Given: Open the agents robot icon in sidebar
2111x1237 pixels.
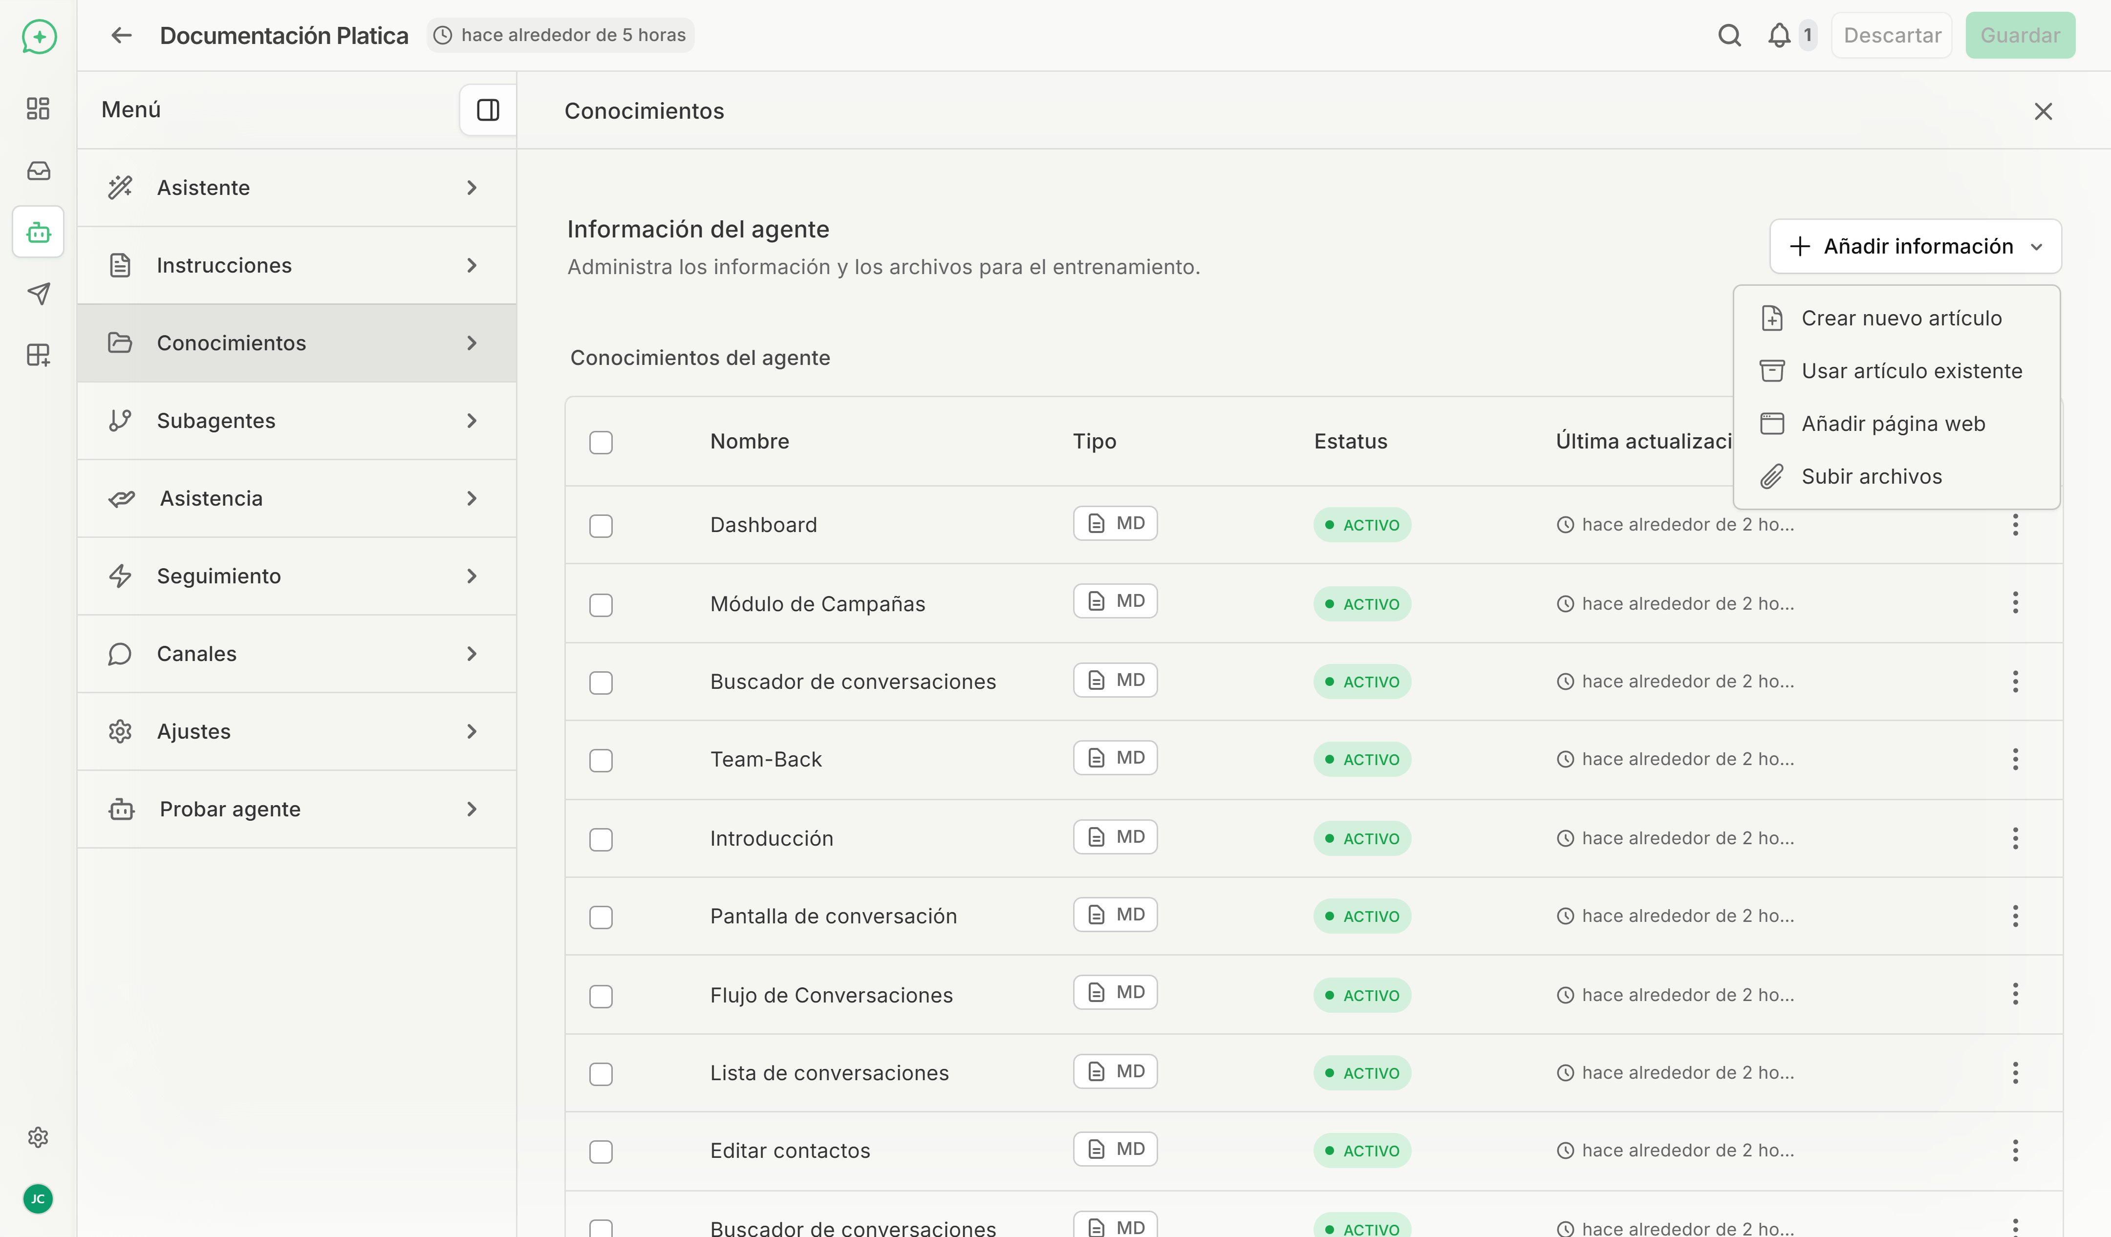Looking at the screenshot, I should 38,232.
